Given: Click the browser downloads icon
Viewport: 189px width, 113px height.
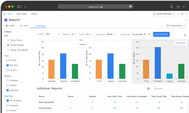Looking at the screenshot, I should (x=172, y=7).
